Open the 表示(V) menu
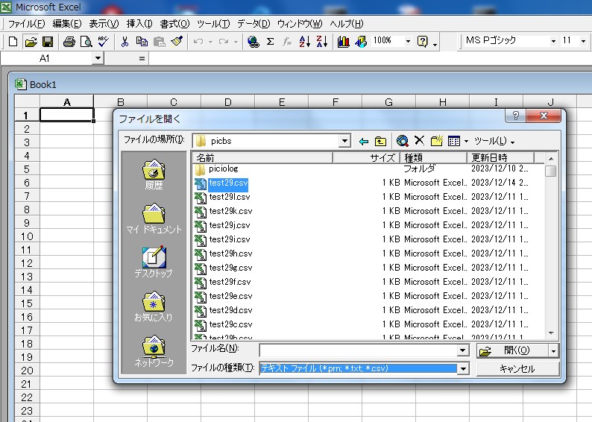 [104, 24]
